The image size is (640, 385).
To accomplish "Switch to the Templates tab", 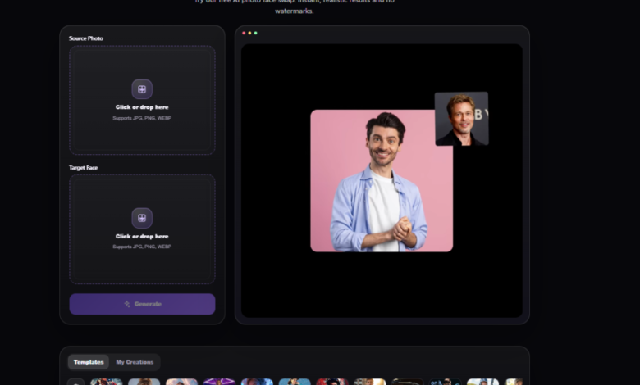I will click(x=89, y=362).
